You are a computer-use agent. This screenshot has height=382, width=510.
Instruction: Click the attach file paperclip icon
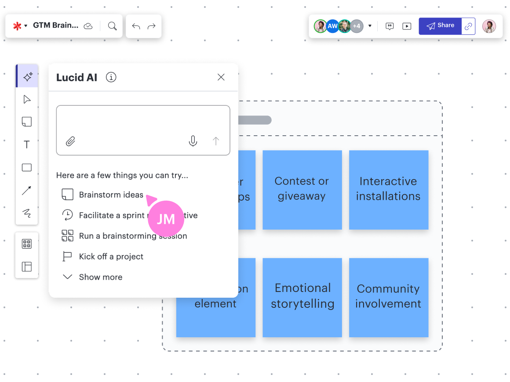70,141
